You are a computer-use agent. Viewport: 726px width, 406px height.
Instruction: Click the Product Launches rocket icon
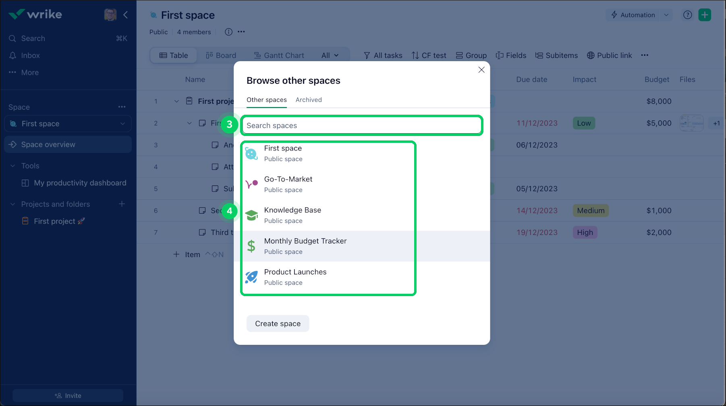point(251,277)
